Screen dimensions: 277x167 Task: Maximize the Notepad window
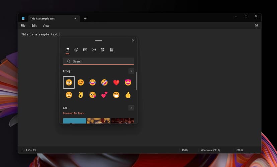(246, 16)
